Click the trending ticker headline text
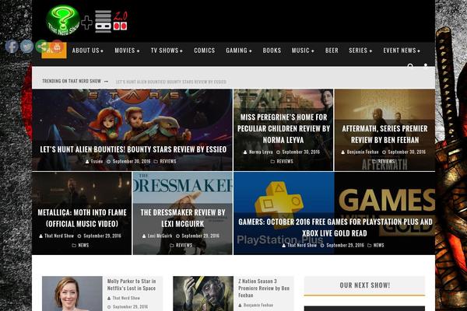This screenshot has width=467, height=311. [x=171, y=82]
